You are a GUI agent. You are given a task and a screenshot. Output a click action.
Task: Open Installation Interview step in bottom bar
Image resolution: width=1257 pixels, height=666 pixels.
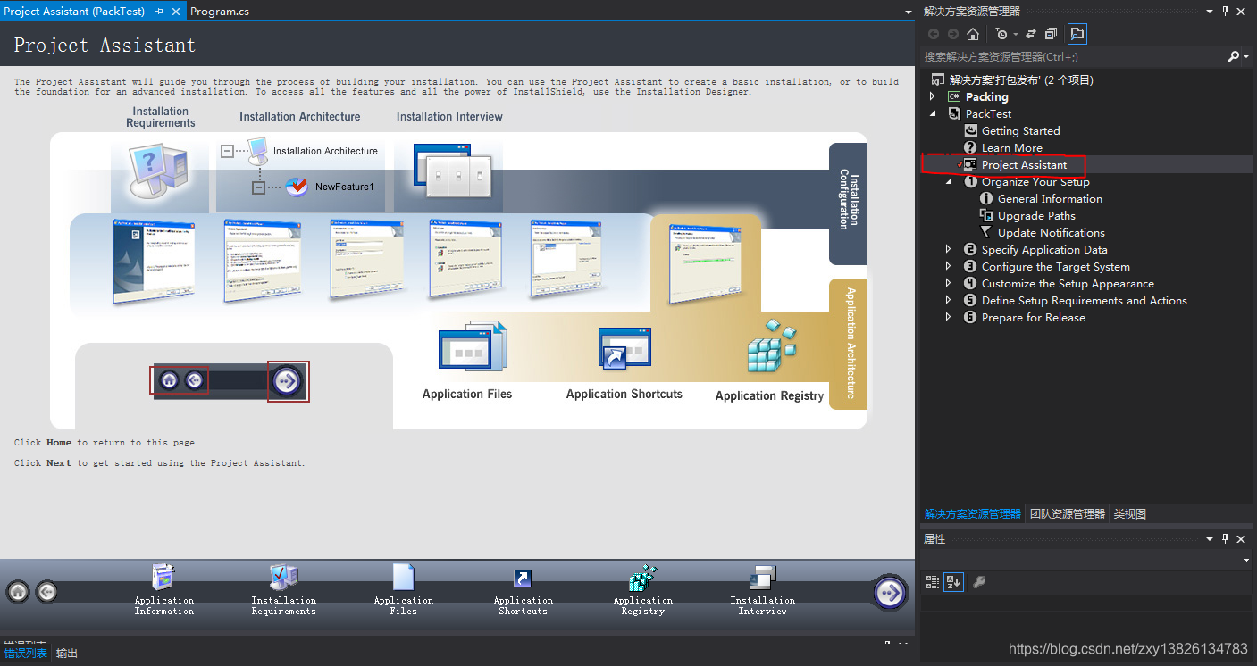762,589
